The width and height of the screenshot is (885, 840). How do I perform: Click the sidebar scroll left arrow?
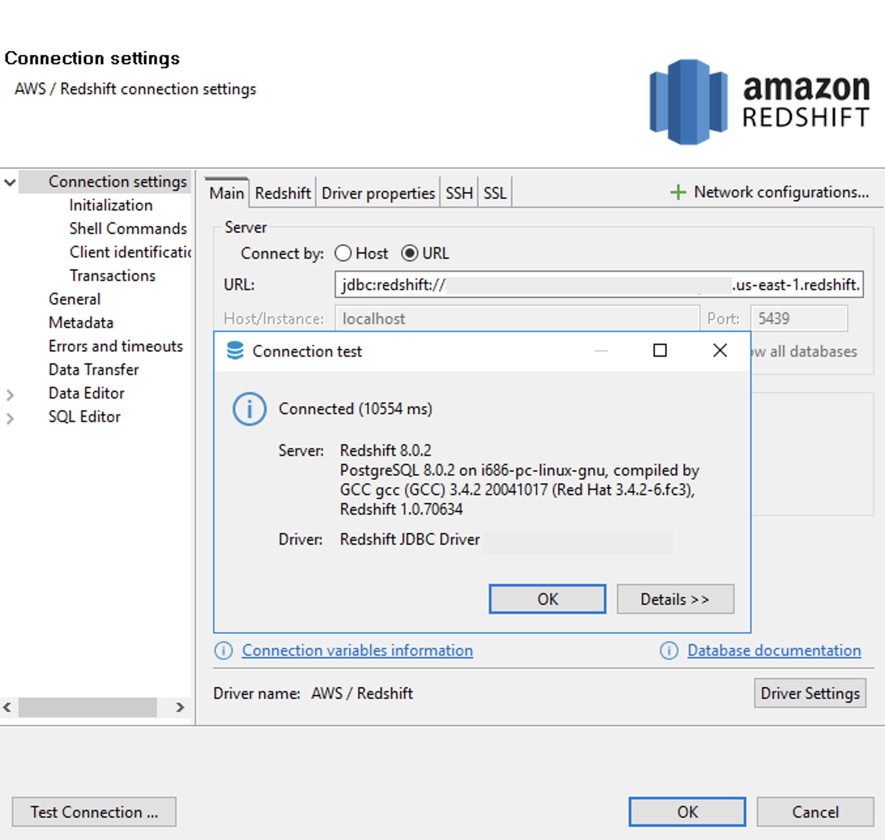tap(7, 707)
